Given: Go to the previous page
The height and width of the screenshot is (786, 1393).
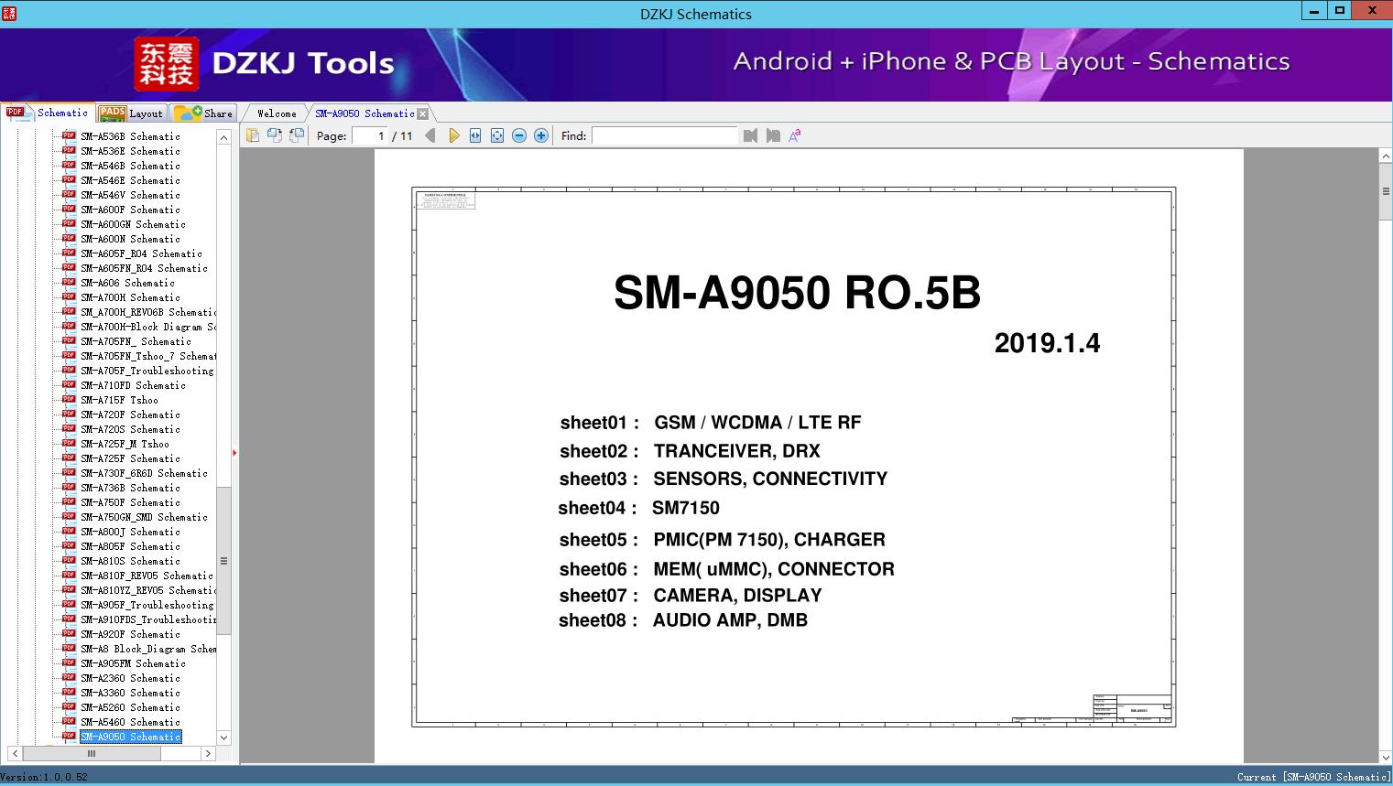Looking at the screenshot, I should [x=430, y=135].
